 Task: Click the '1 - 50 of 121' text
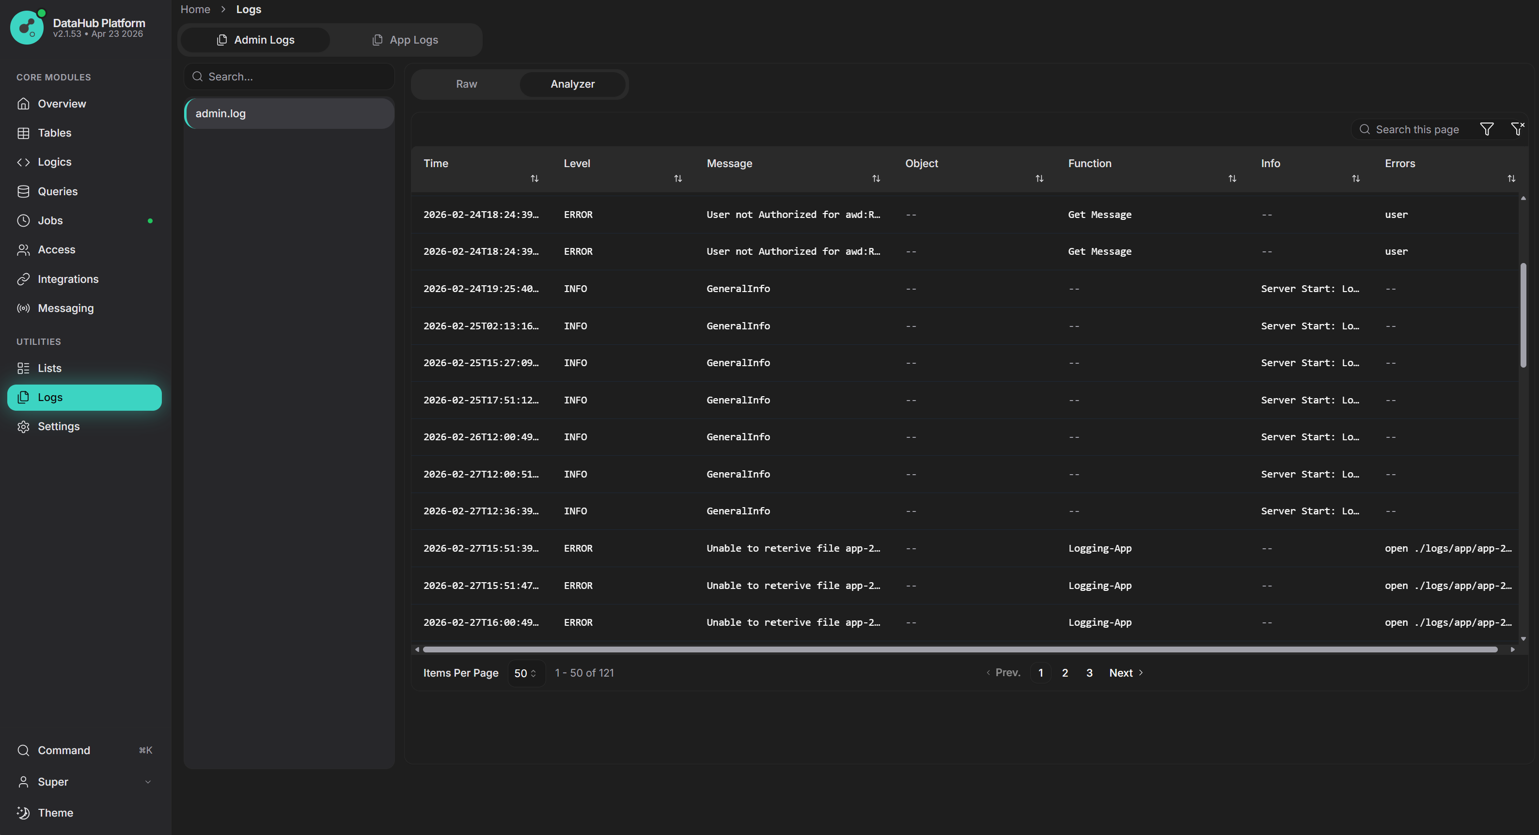[584, 673]
